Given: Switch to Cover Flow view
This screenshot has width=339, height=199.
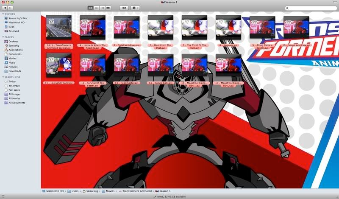Looking at the screenshot, I should (x=108, y=8).
